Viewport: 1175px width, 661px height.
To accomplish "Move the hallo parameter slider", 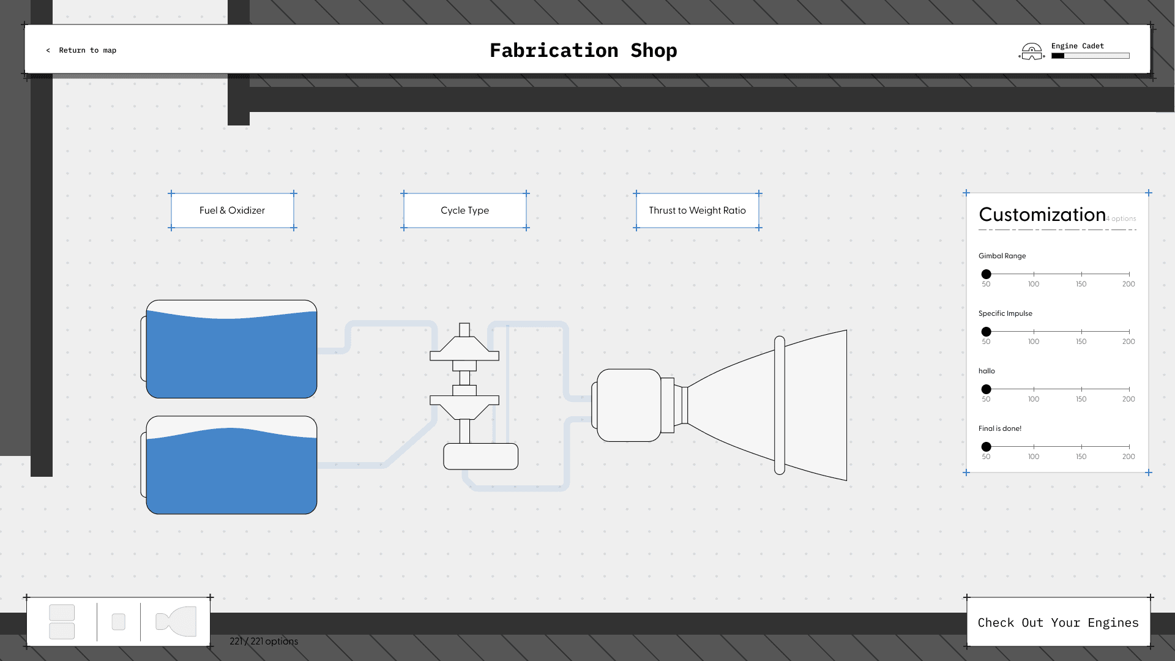I will point(986,388).
